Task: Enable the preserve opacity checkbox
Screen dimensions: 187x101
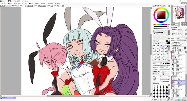Action: [x=172, y=42]
